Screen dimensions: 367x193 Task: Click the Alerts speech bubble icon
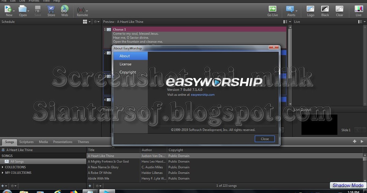pyautogui.click(x=290, y=9)
